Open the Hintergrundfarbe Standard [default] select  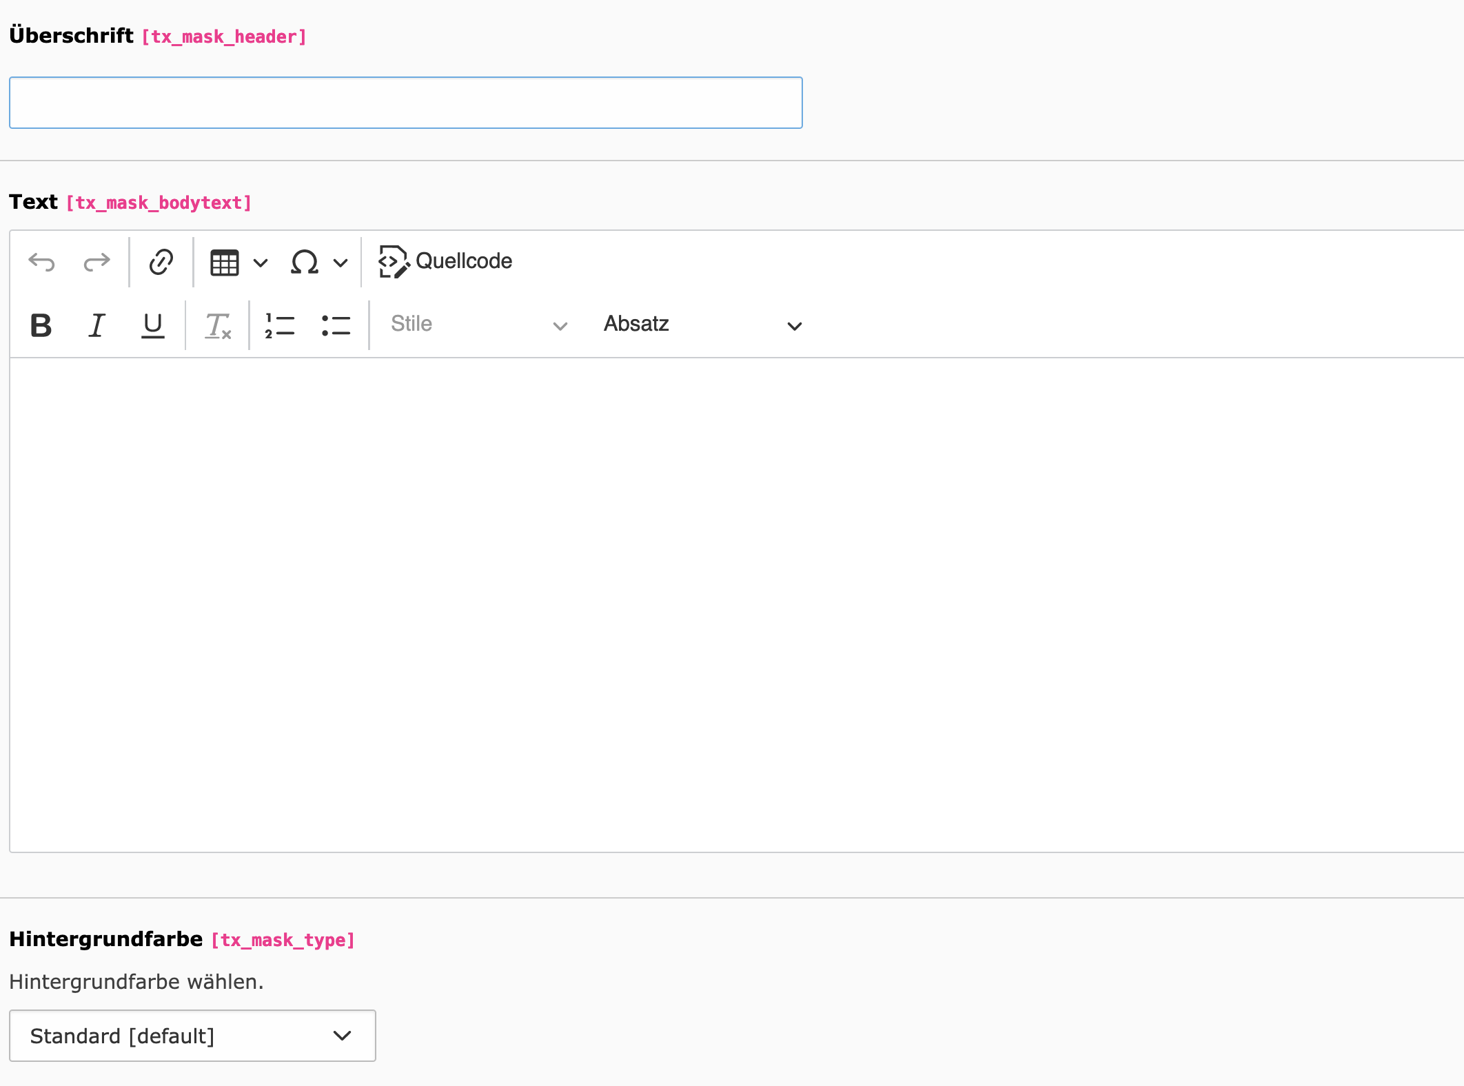(x=192, y=1036)
